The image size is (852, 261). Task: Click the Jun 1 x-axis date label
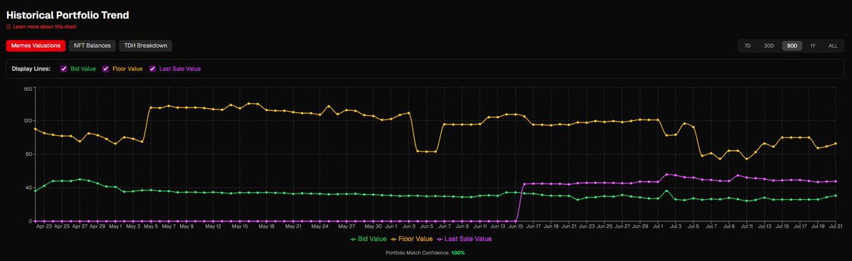click(391, 225)
